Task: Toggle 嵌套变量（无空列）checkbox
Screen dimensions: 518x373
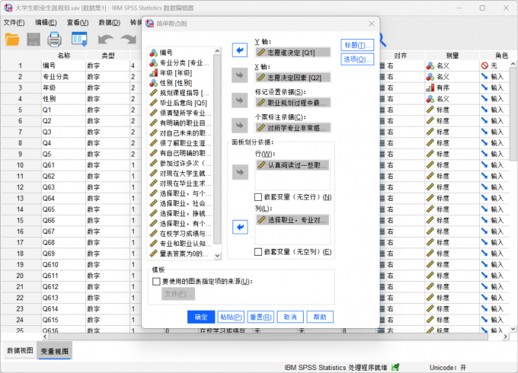Action: [258, 252]
